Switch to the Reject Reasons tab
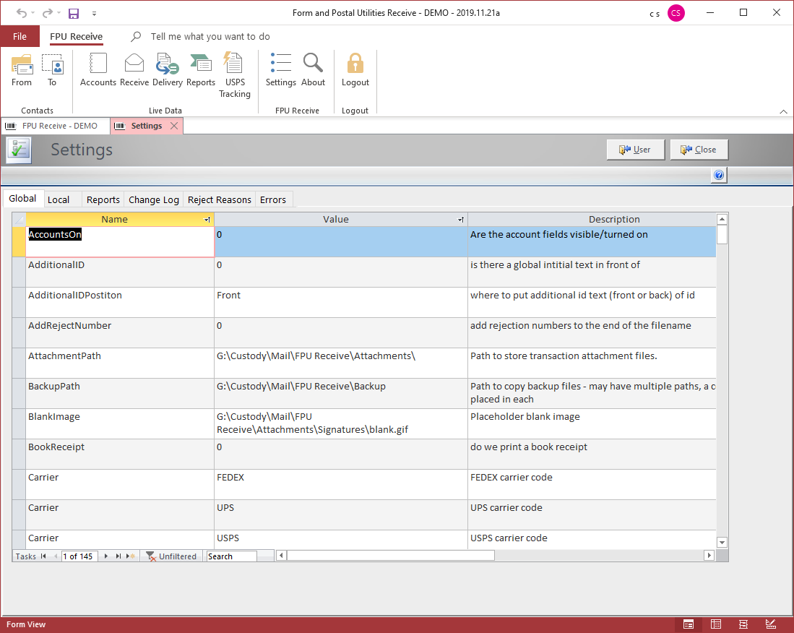 tap(220, 200)
